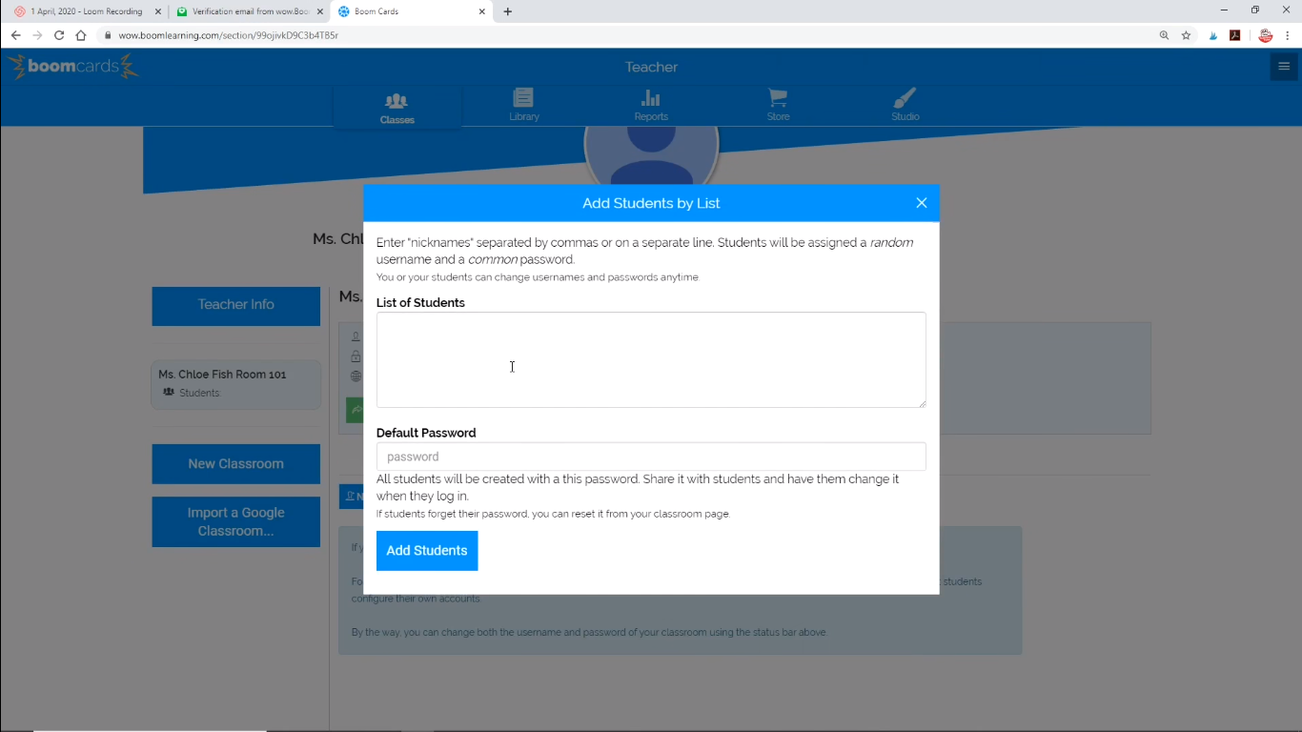Open the Library tab
The width and height of the screenshot is (1302, 732).
click(524, 106)
